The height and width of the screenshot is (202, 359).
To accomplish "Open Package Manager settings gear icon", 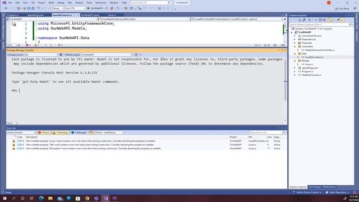I will [61, 55].
